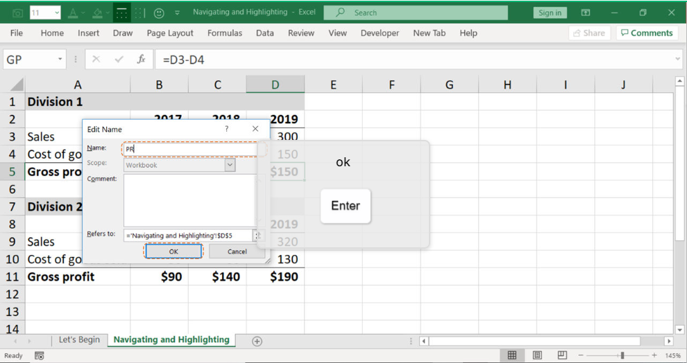
Task: Switch to Normal view
Action: 511,355
